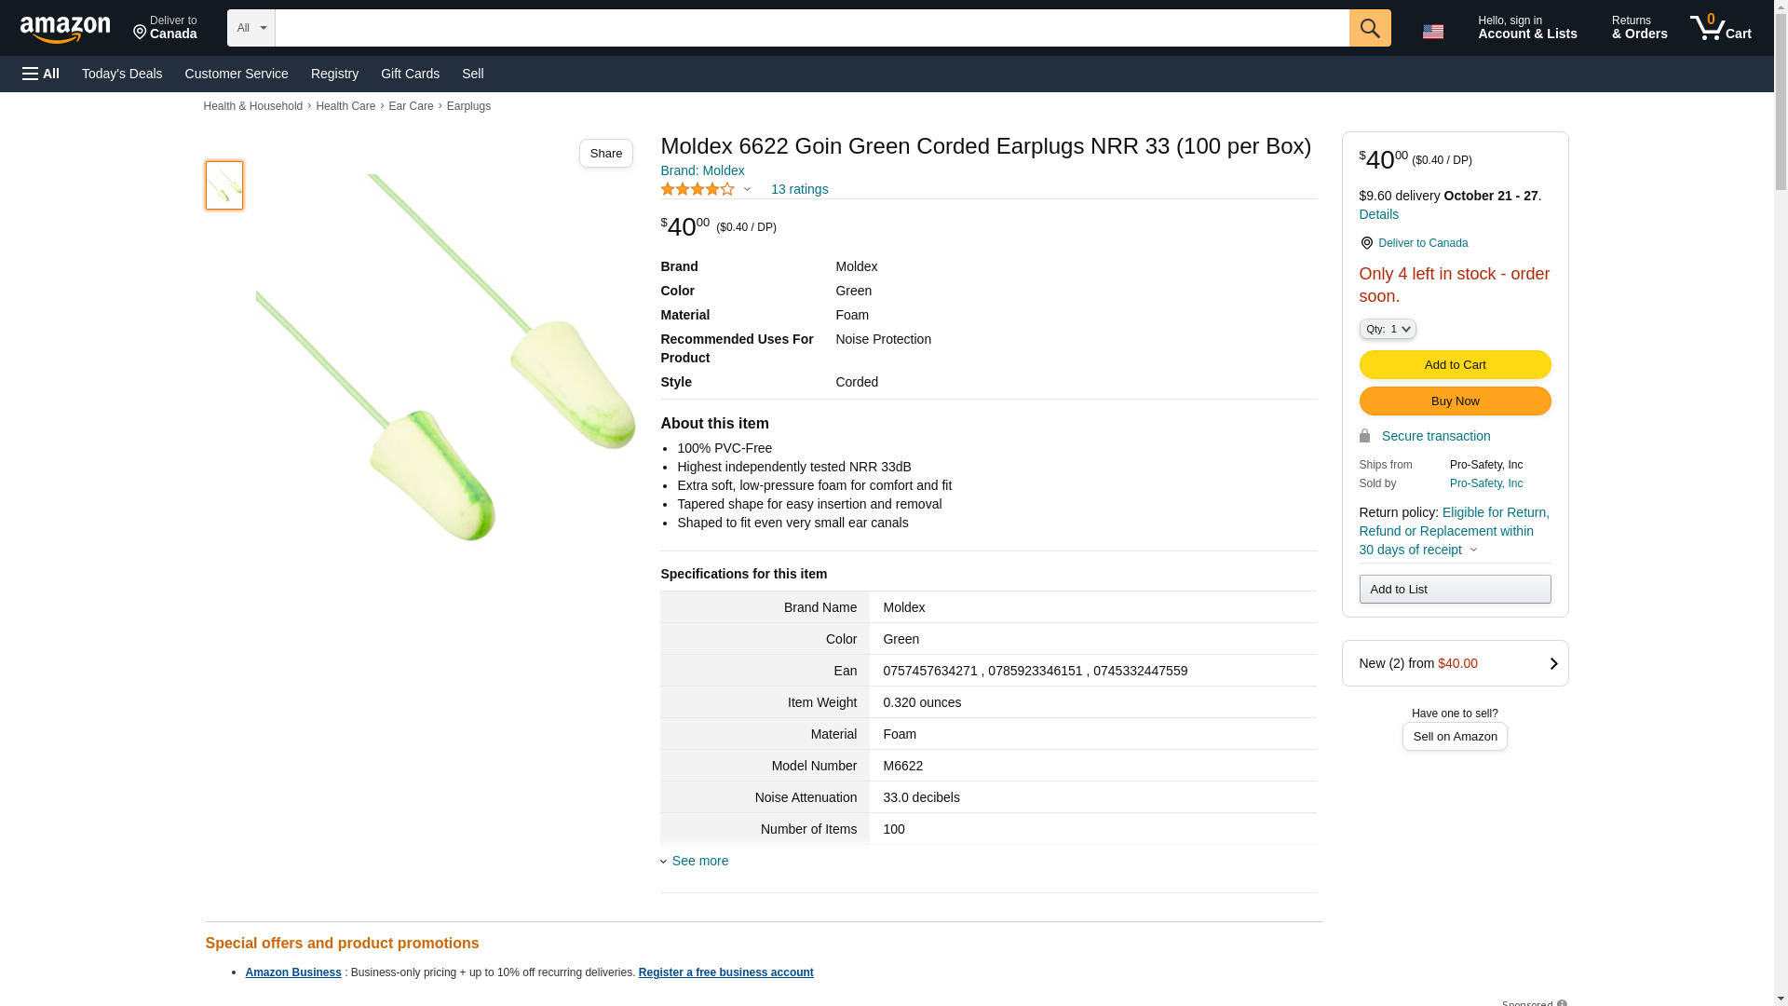This screenshot has height=1006, width=1788.
Task: Open Gift Cards navigation item
Action: [x=410, y=74]
